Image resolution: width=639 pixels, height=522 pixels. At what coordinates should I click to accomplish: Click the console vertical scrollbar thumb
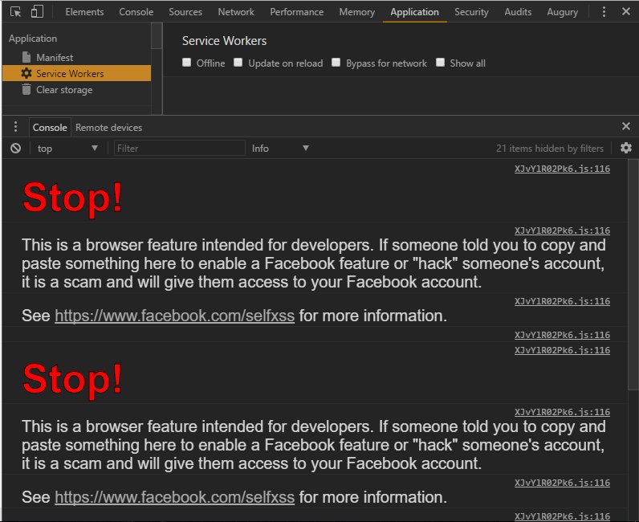[633, 274]
